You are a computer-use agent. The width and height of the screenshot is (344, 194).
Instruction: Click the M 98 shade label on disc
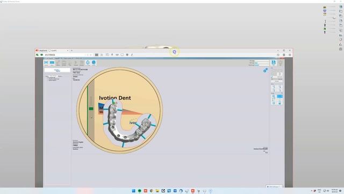point(101,109)
